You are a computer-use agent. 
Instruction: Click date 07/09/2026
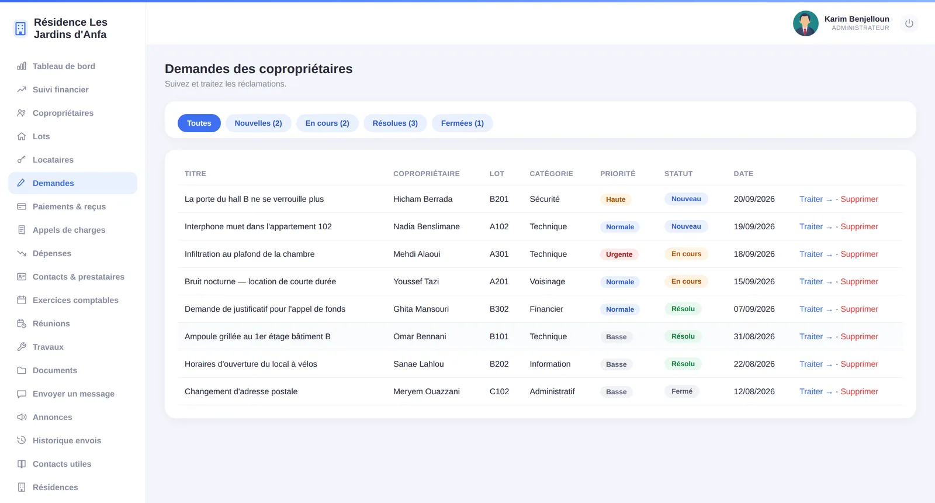coord(754,309)
